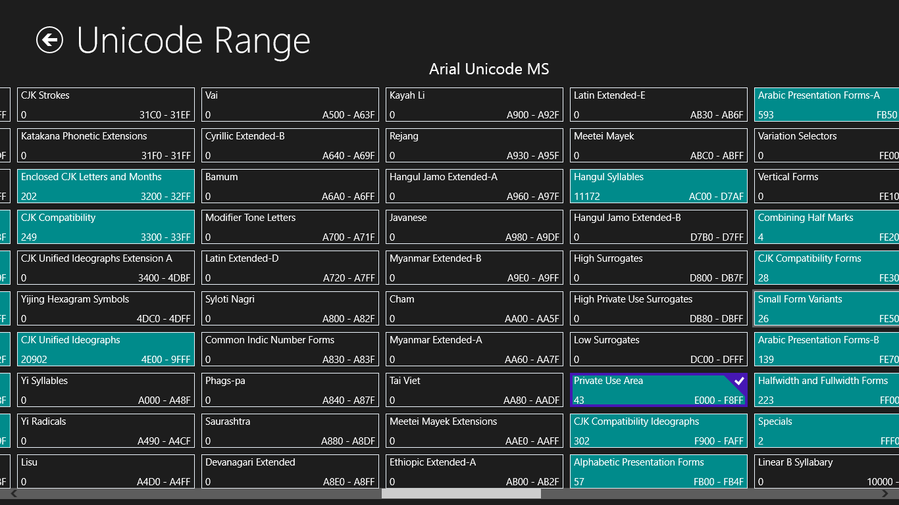Viewport: 899px width, 505px height.
Task: Click the back arrow icon
Action: click(x=49, y=39)
